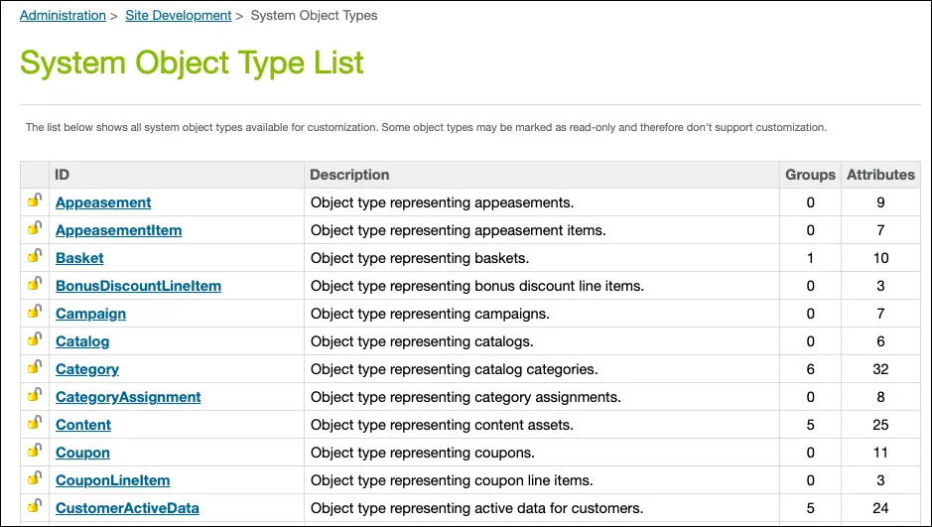Screen dimensions: 932x527
Task: Click the unlock icon beside CouponLineItem
Action: [x=35, y=478]
